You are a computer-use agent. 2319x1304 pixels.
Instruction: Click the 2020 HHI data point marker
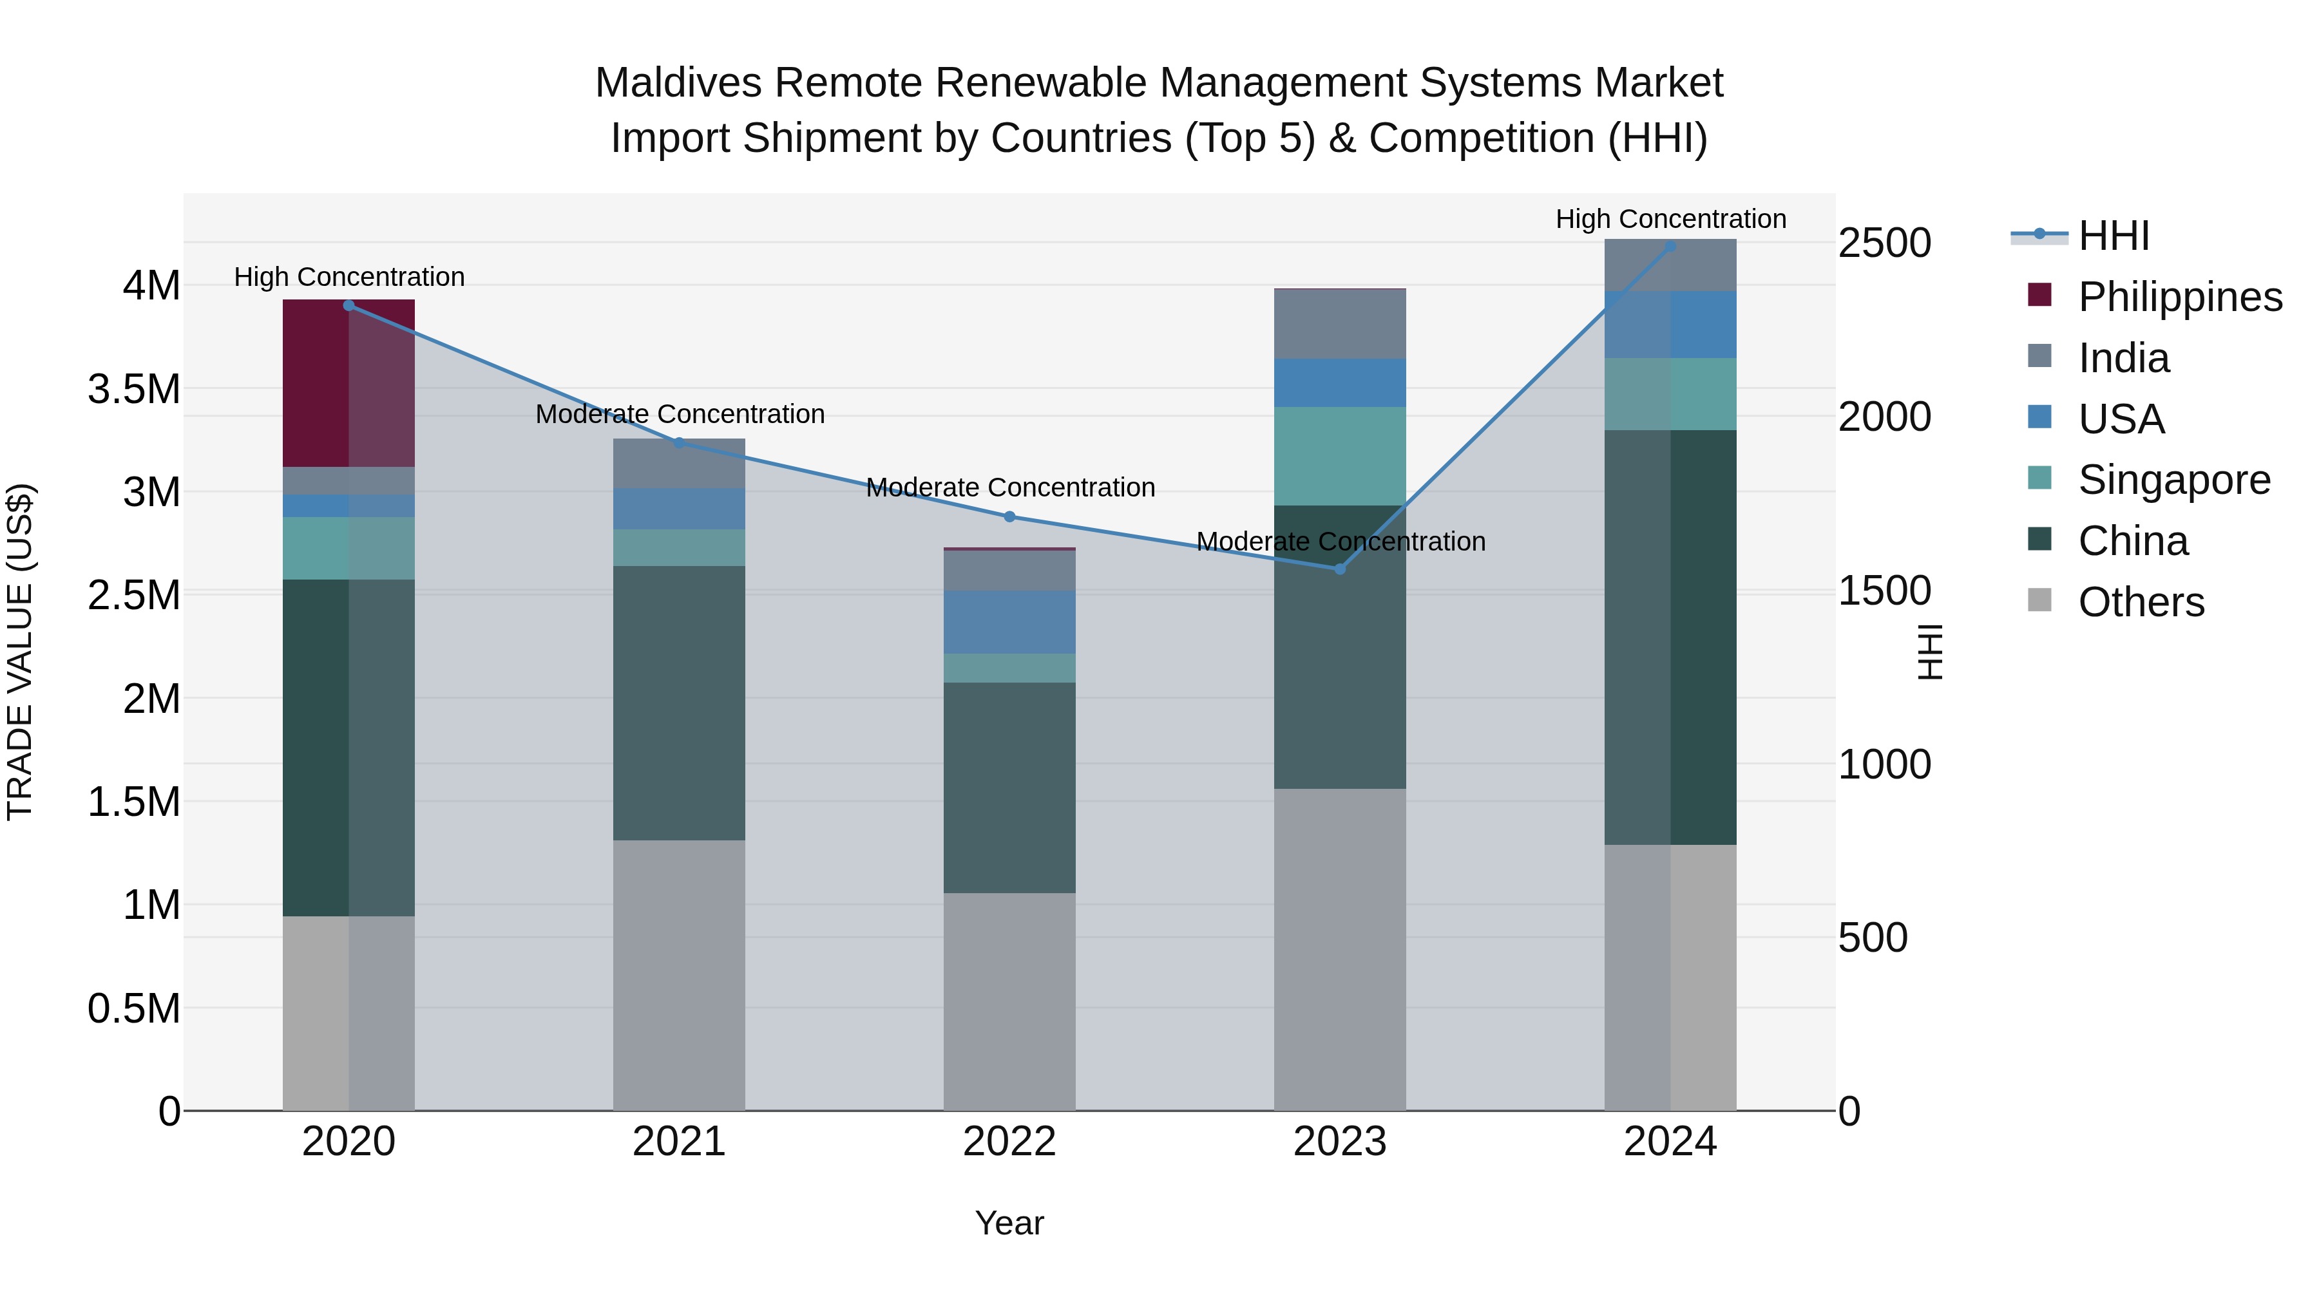[x=349, y=306]
